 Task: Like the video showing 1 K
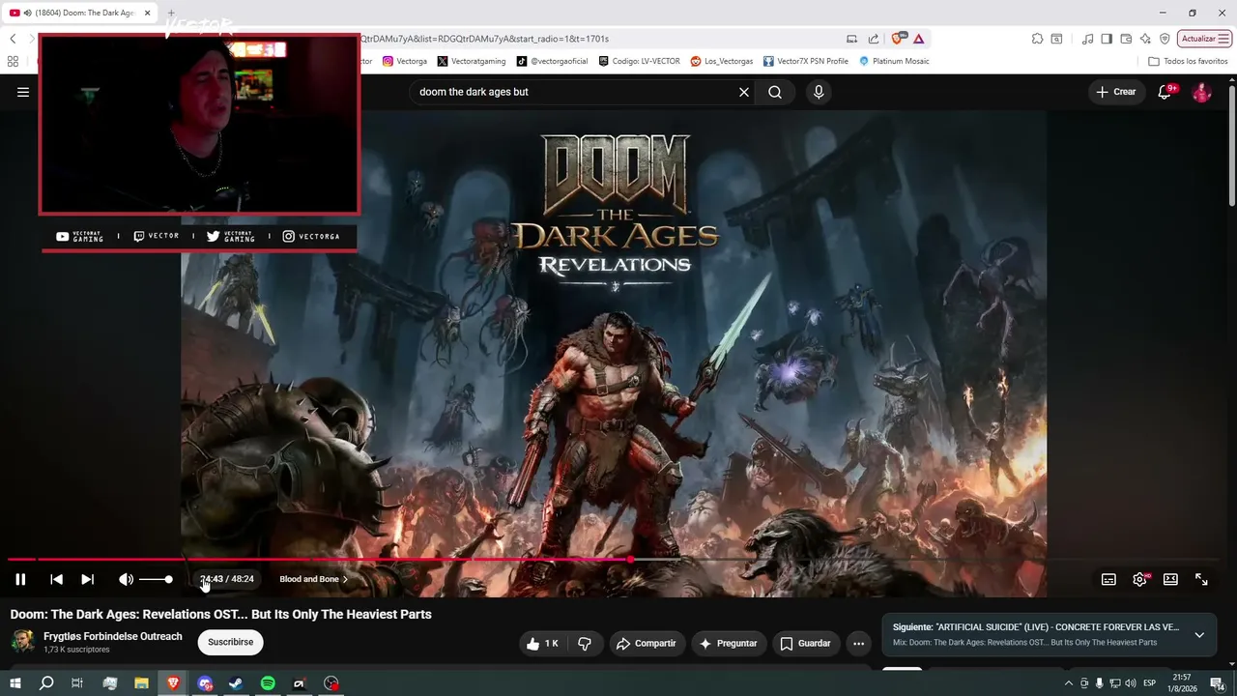(542, 643)
